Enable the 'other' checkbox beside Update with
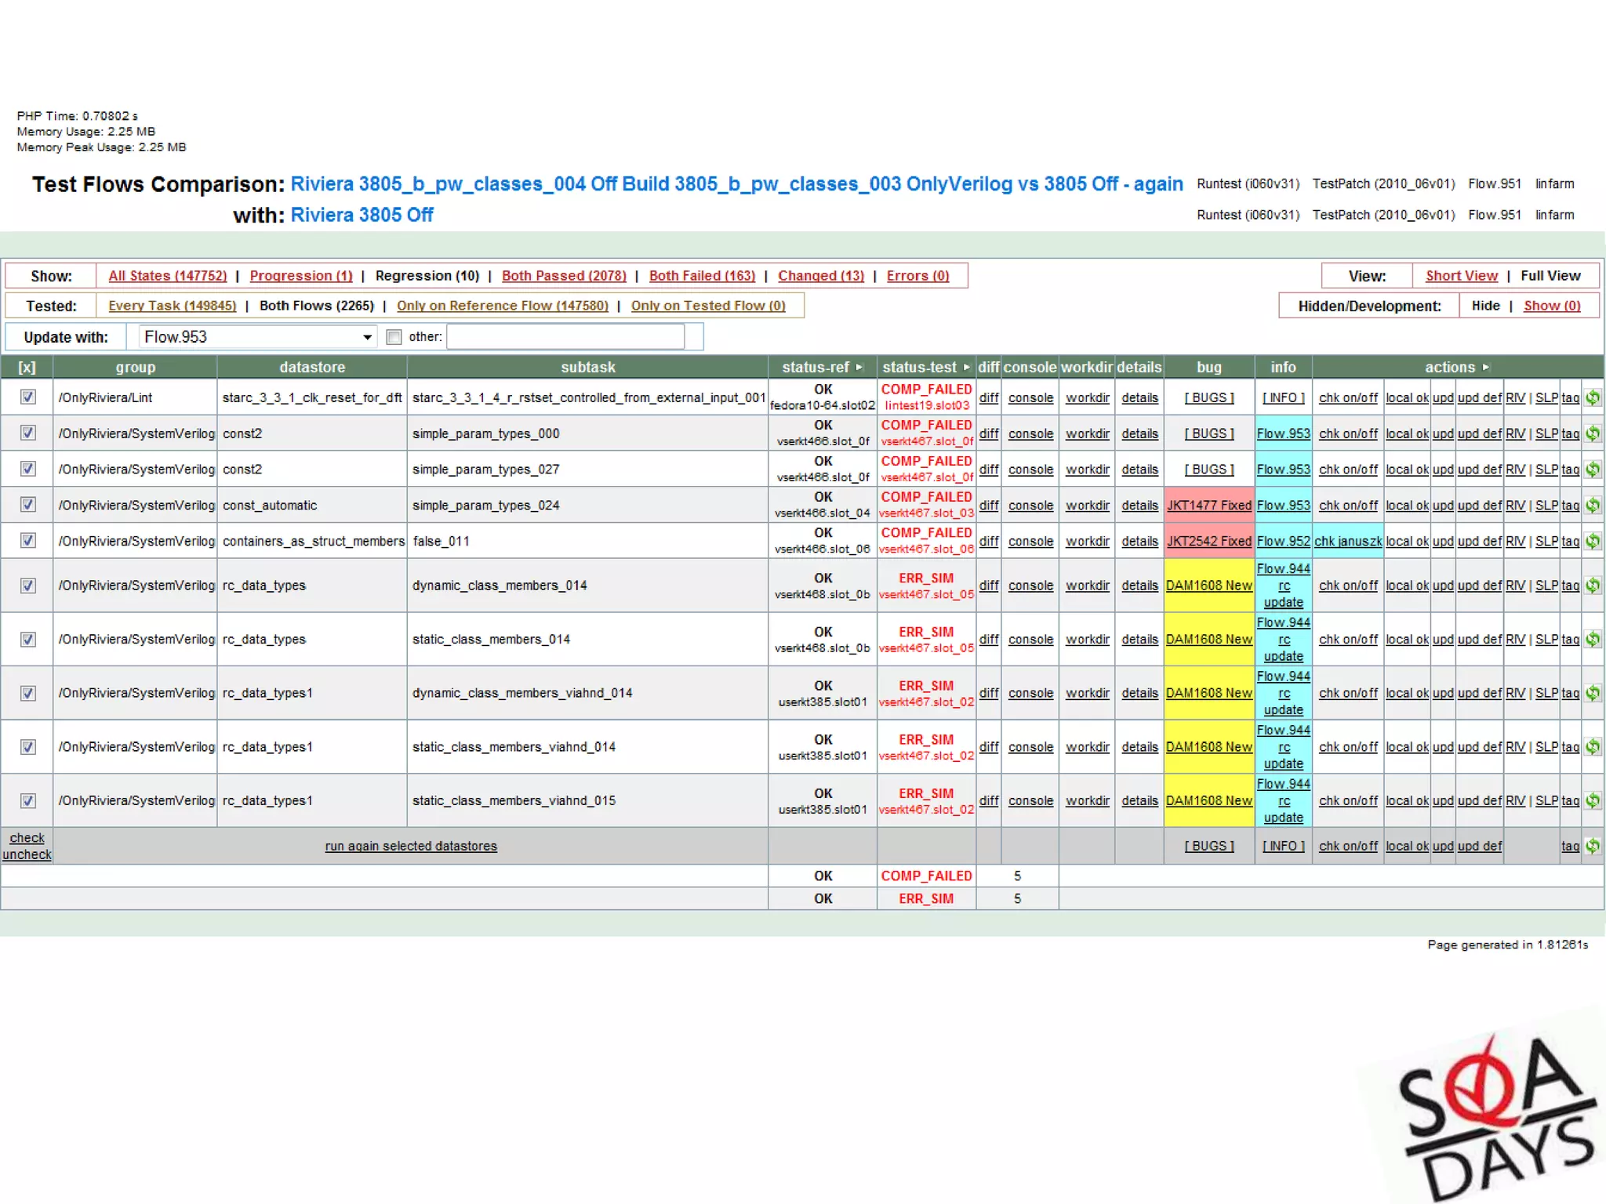The height and width of the screenshot is (1204, 1606). [x=394, y=337]
